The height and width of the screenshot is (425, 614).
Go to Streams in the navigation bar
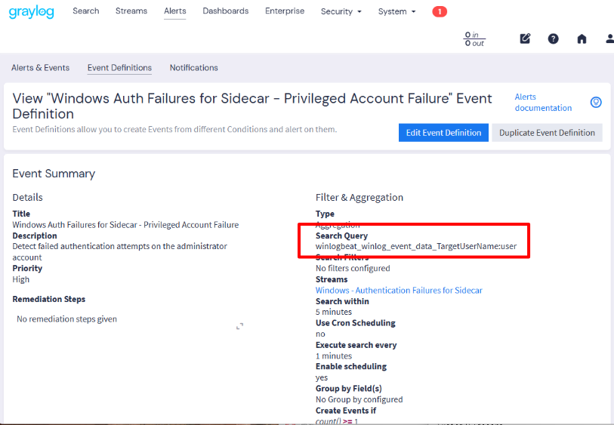coord(131,11)
